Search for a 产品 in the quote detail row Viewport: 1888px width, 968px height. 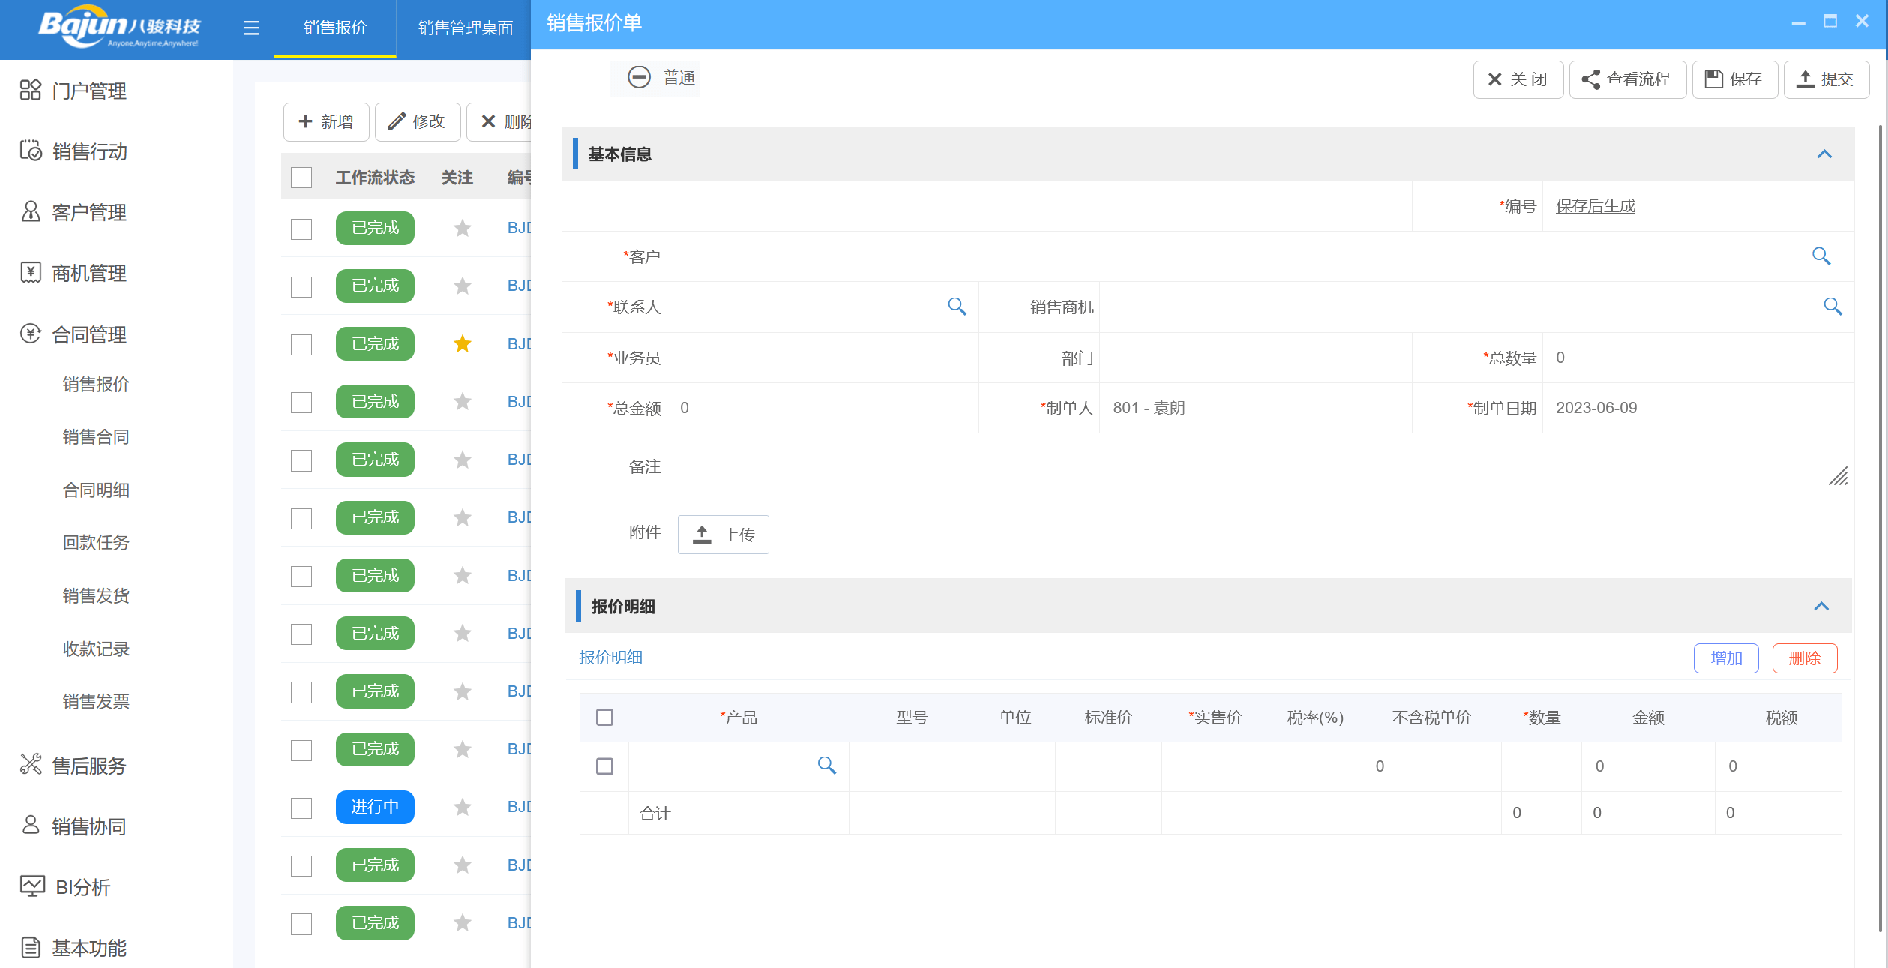[x=828, y=766]
